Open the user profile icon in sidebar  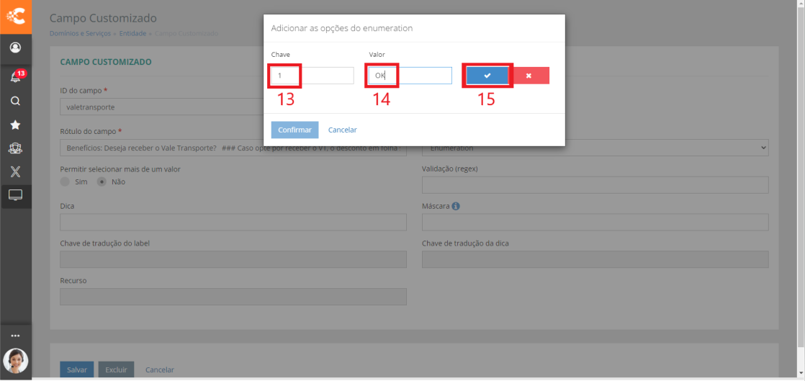(x=15, y=48)
